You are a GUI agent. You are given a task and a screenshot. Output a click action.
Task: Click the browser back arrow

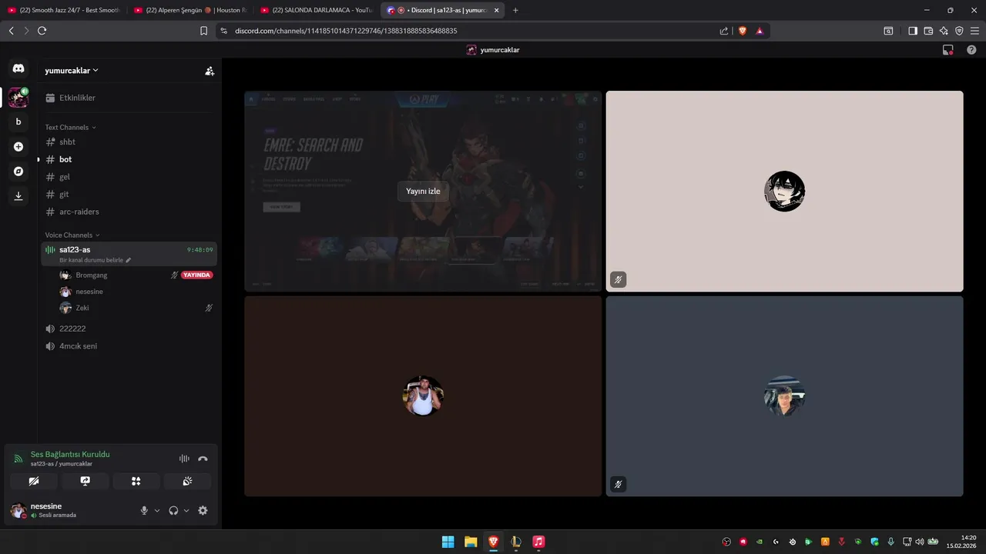click(11, 31)
